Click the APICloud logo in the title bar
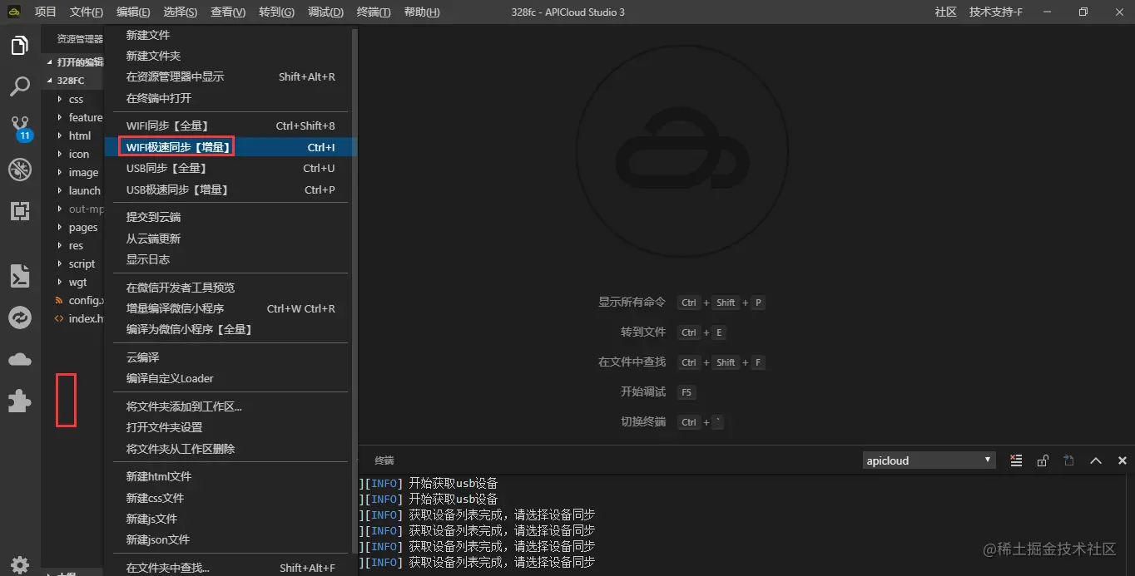Image resolution: width=1135 pixels, height=576 pixels. tap(14, 12)
